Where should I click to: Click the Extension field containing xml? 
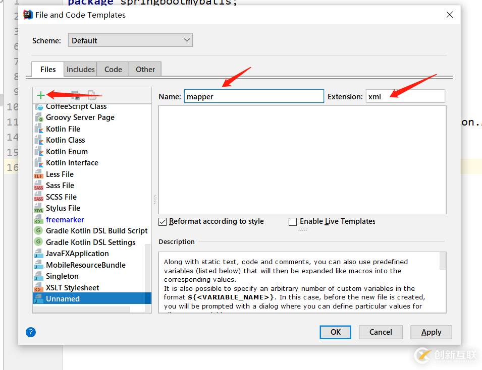click(x=405, y=96)
